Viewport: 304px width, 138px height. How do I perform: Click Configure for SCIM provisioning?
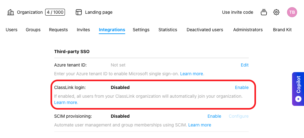pyautogui.click(x=239, y=116)
